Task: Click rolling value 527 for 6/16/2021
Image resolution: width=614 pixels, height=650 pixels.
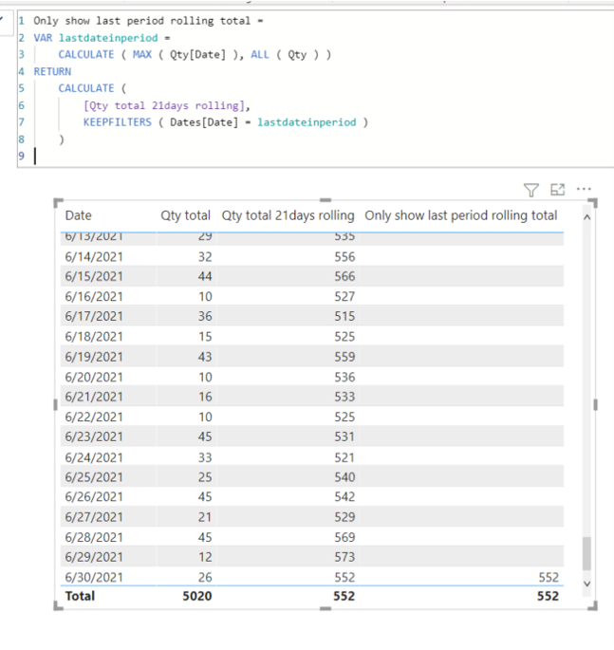Action: point(344,297)
